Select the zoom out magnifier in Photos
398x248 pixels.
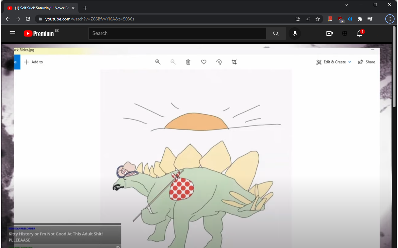tap(173, 62)
